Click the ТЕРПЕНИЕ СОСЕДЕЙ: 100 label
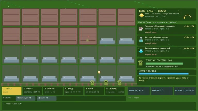 point(159,60)
